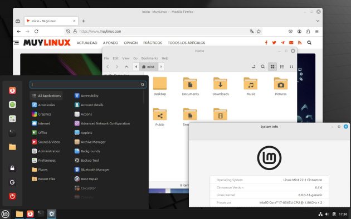This screenshot has height=219, width=351.
Task: Click MuyLinux site search magnifier
Action: pos(309,43)
